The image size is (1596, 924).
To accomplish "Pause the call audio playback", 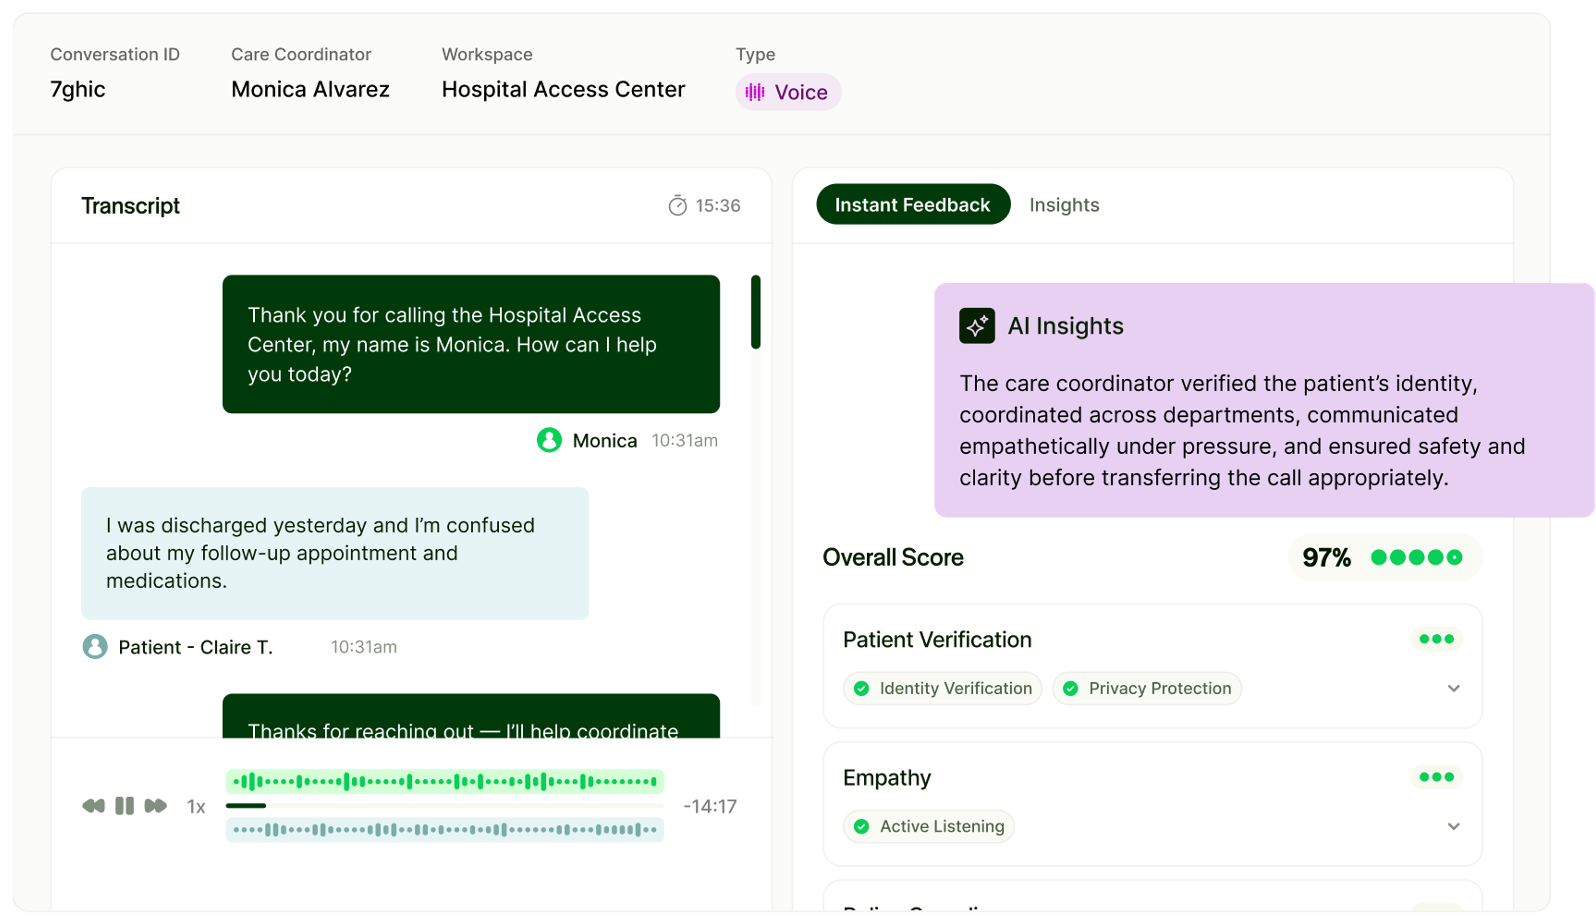I will 124,806.
